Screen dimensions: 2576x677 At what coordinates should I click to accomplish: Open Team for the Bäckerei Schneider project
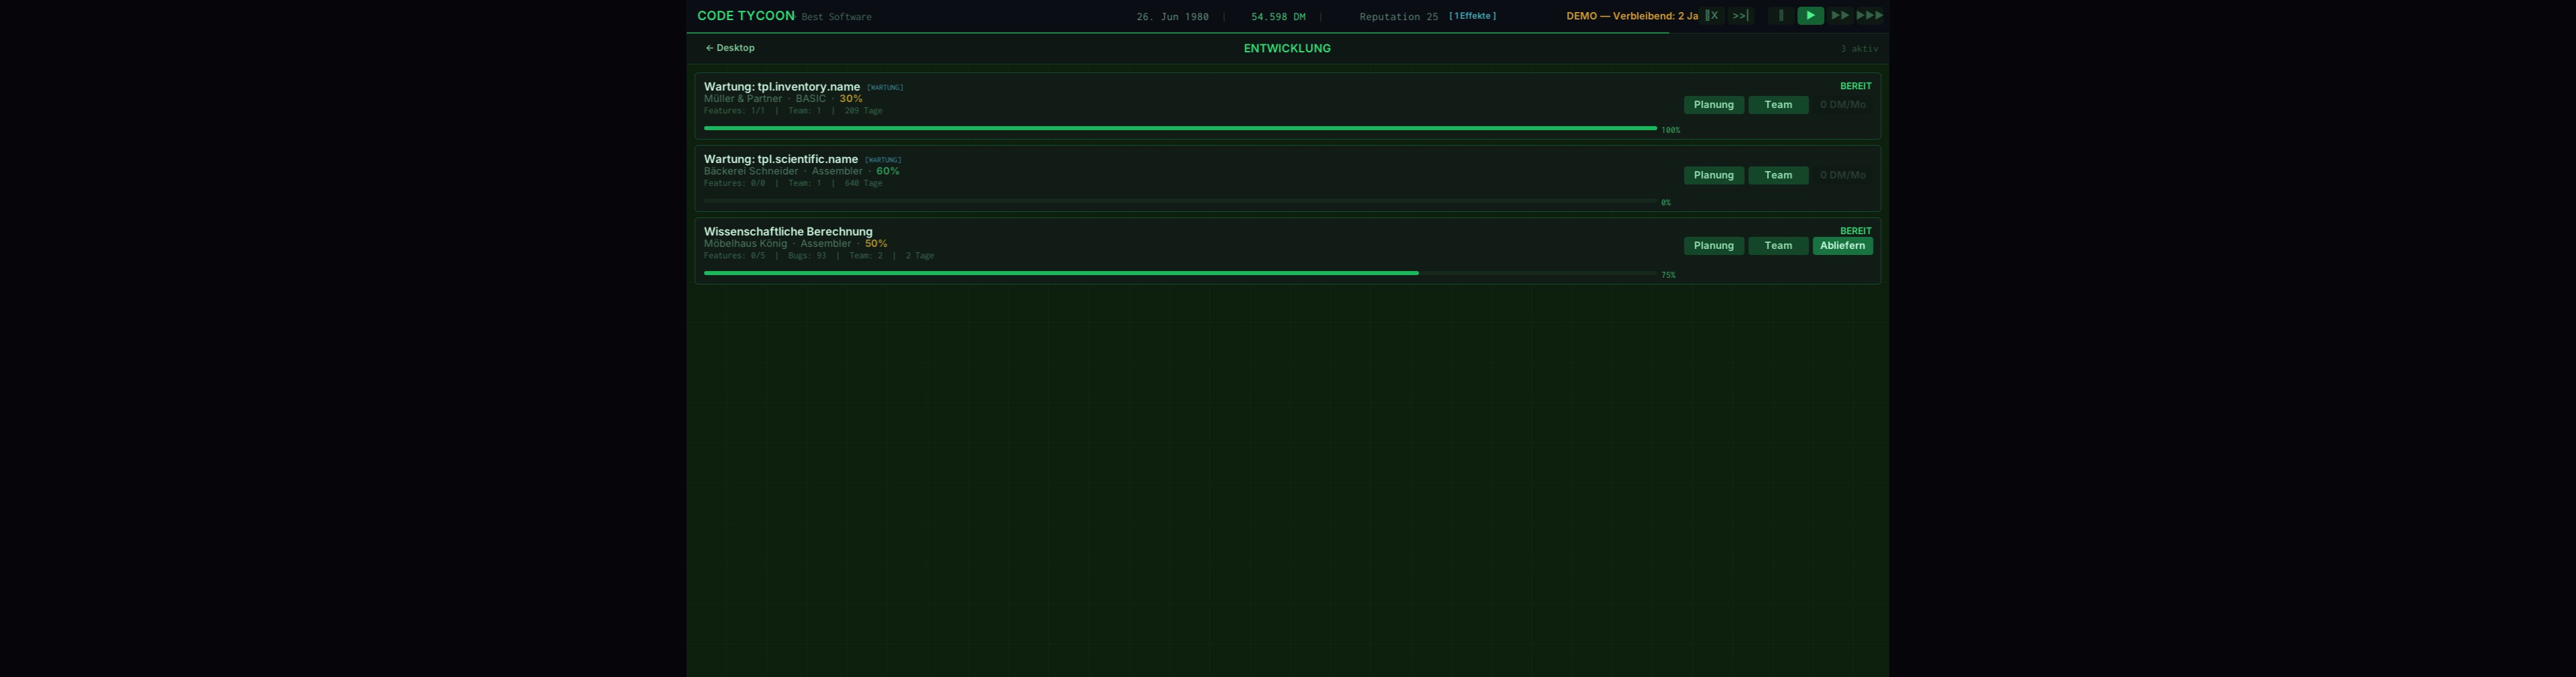(x=1777, y=175)
